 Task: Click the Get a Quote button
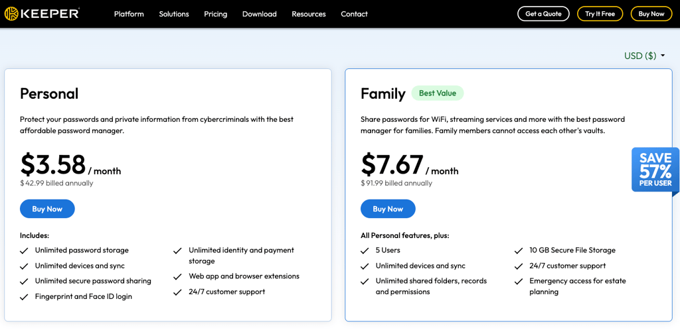point(543,14)
